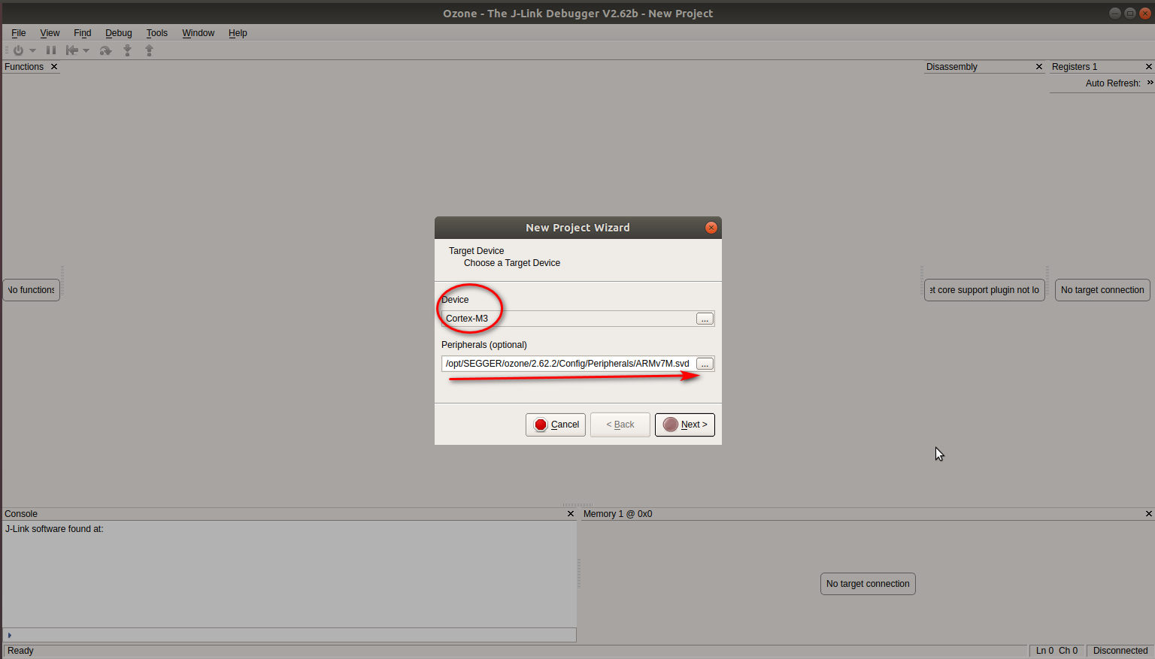Open the start-debug dropdown arrow next to power

pos(32,50)
